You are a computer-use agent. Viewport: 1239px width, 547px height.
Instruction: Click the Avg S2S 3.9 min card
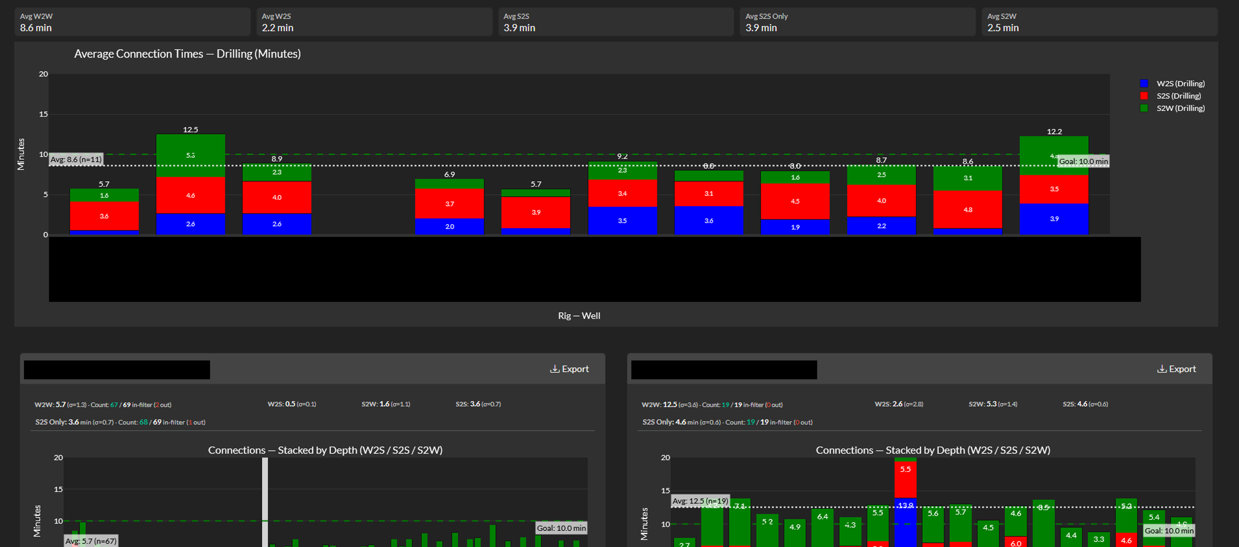pos(616,22)
